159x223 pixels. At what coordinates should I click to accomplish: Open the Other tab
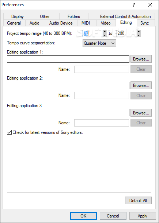(x=45, y=17)
